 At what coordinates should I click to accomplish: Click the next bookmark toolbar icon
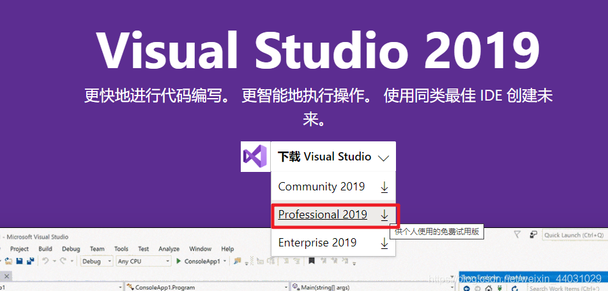(334, 261)
